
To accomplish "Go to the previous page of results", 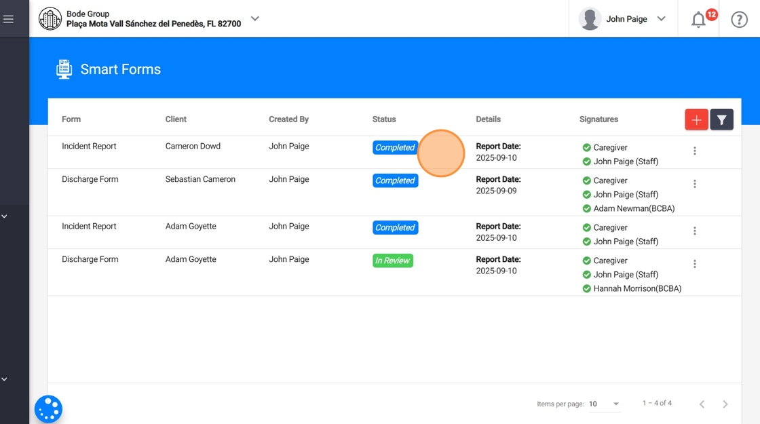I will pyautogui.click(x=702, y=404).
